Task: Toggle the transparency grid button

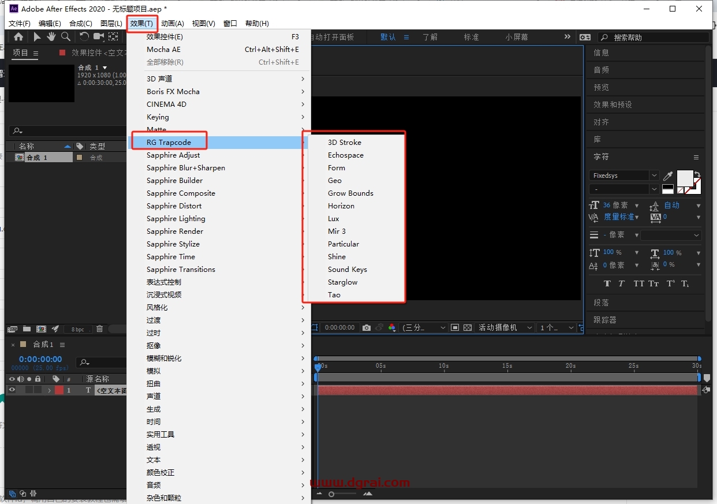Action: click(x=468, y=327)
